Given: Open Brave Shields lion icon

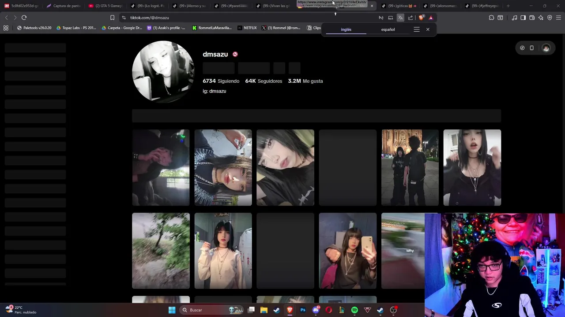Looking at the screenshot, I should pos(421,18).
